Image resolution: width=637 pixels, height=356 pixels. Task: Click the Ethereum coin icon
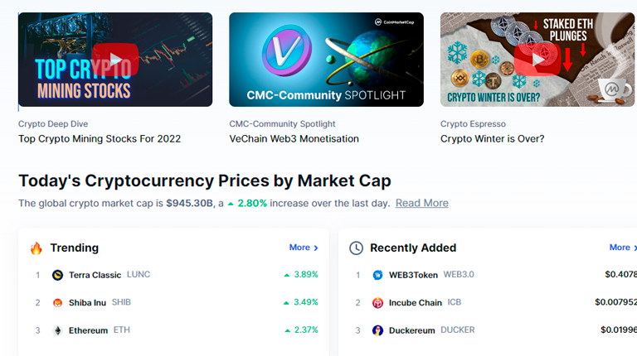58,330
